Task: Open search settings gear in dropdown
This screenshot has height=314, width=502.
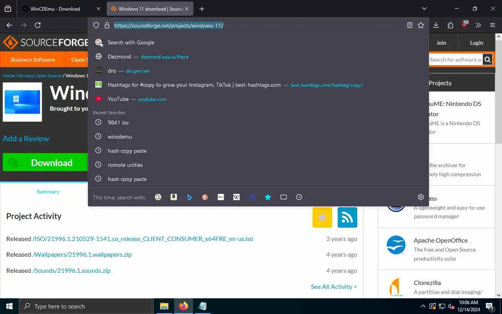Action: tap(421, 197)
